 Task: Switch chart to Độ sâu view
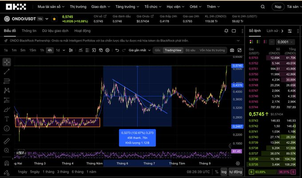point(191,50)
